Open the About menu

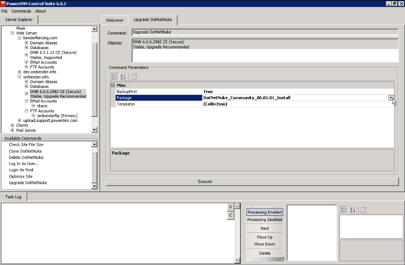pyautogui.click(x=40, y=11)
